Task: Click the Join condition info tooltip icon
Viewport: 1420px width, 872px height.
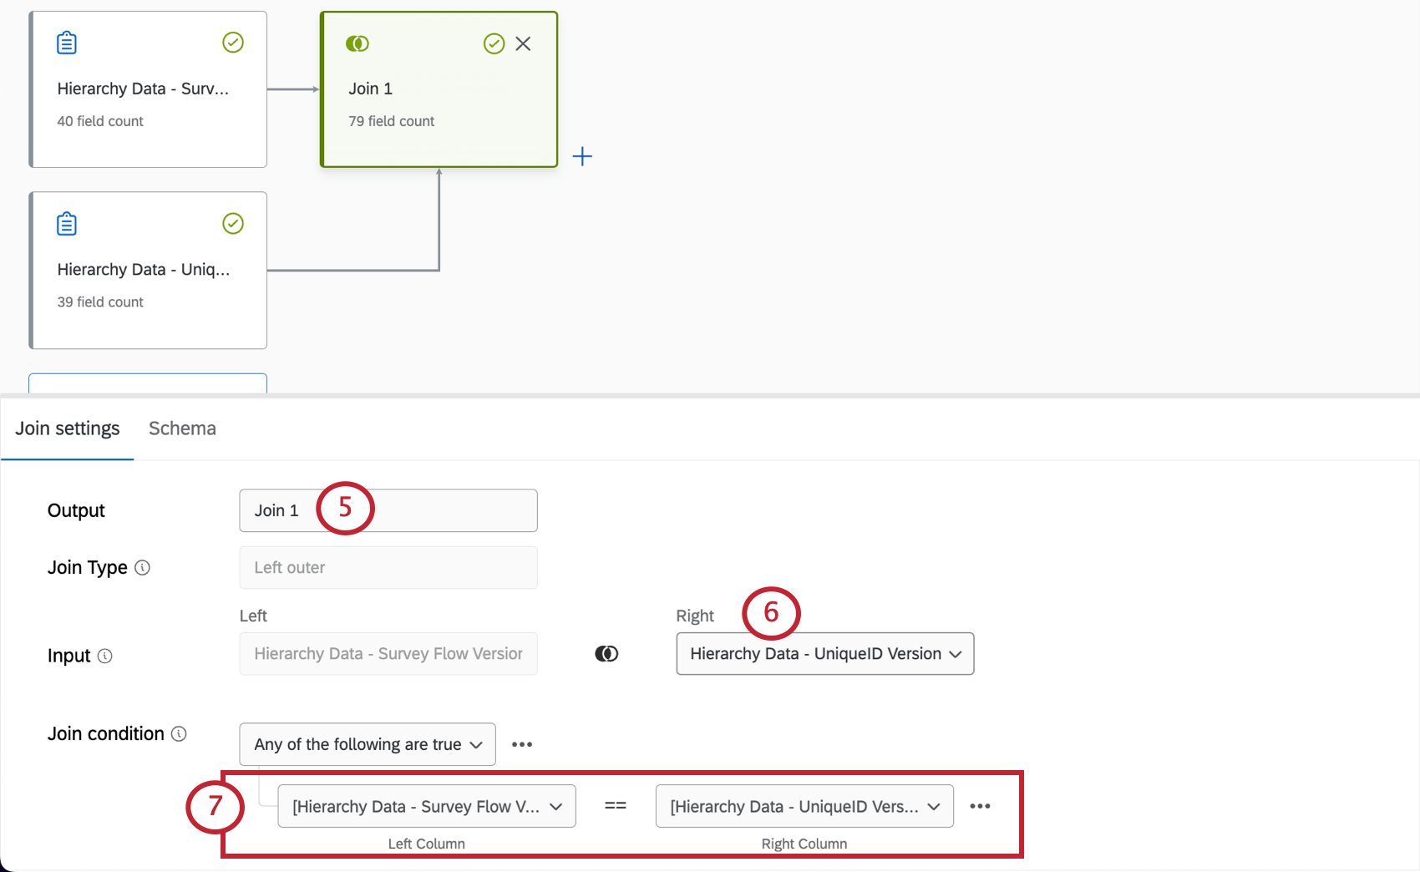Action: (x=179, y=733)
